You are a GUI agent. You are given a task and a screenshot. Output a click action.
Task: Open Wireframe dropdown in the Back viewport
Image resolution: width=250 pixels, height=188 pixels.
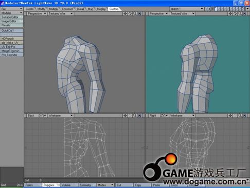pos(61,115)
